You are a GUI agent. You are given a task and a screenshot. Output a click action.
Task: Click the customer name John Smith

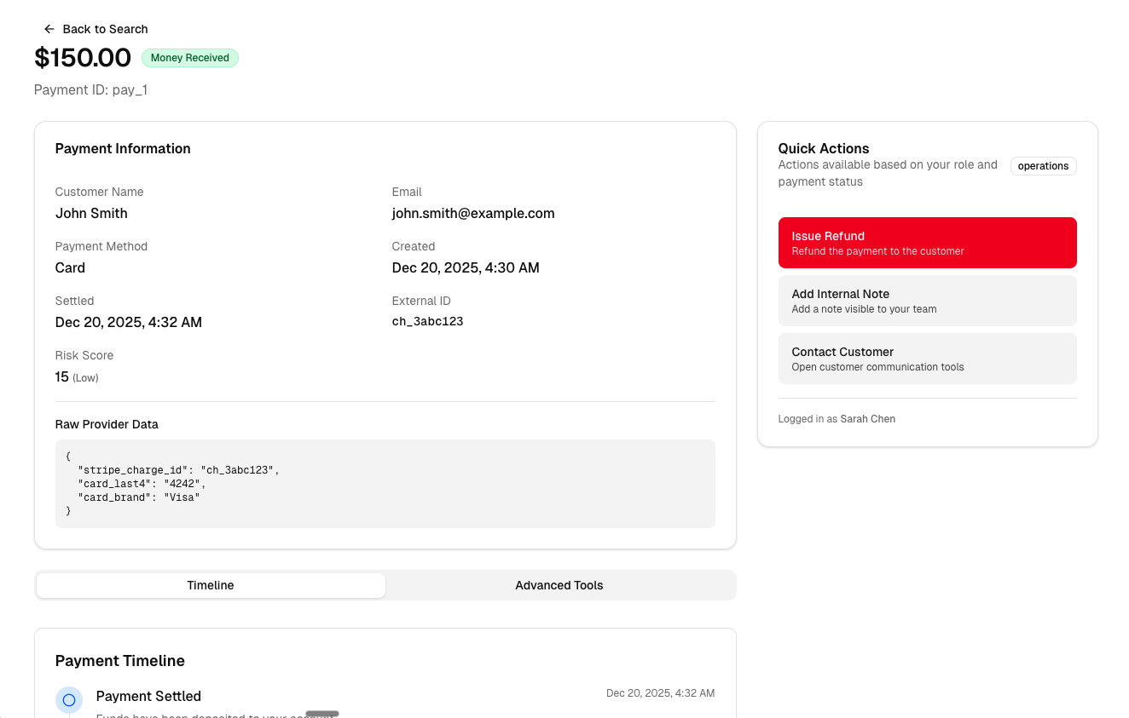click(x=91, y=213)
